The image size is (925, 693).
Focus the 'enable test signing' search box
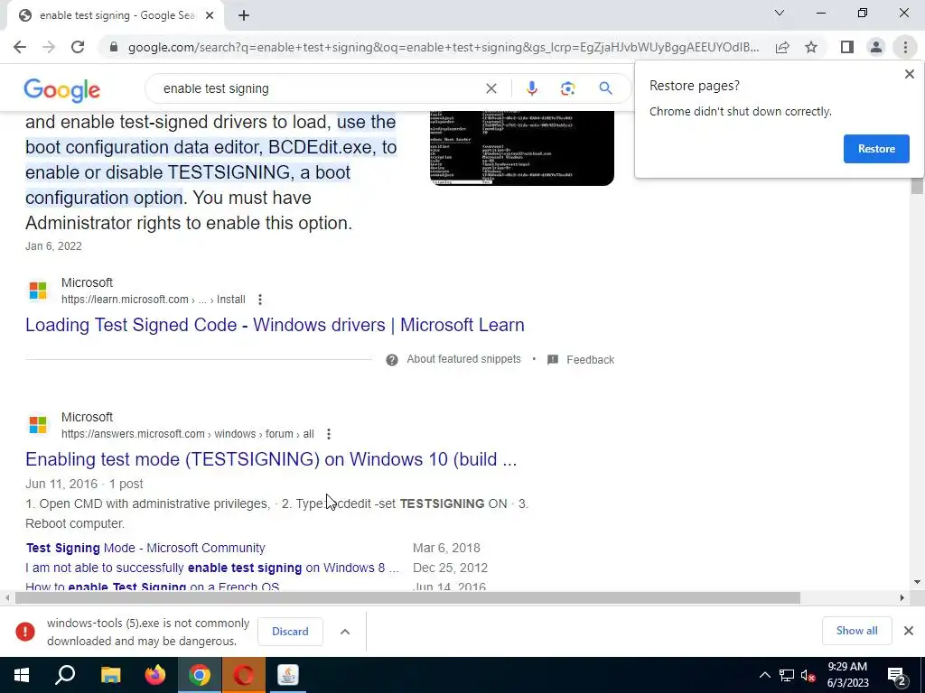coord(319,88)
